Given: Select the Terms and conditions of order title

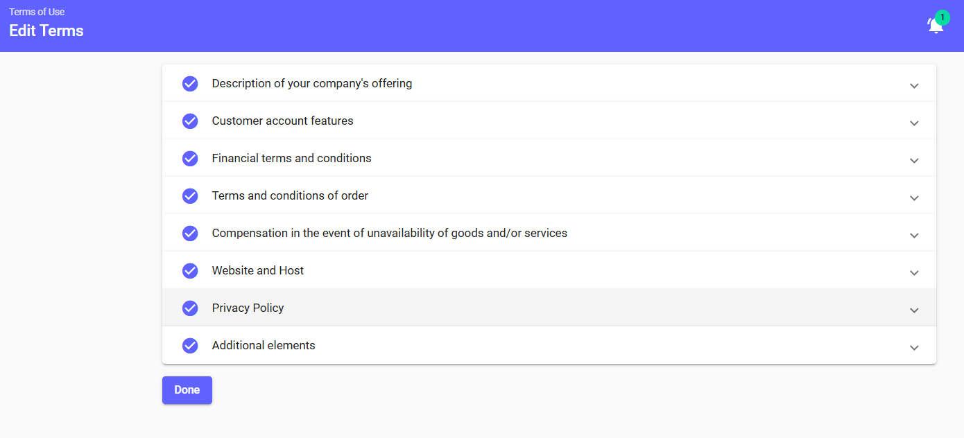Looking at the screenshot, I should [x=290, y=196].
